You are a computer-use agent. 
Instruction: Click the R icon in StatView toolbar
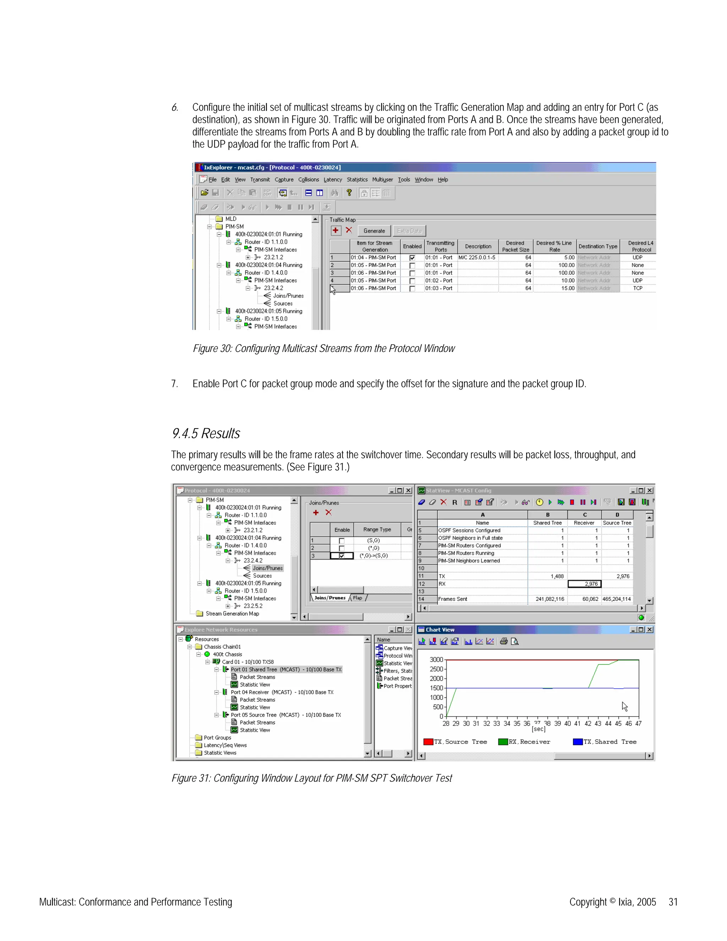[454, 502]
